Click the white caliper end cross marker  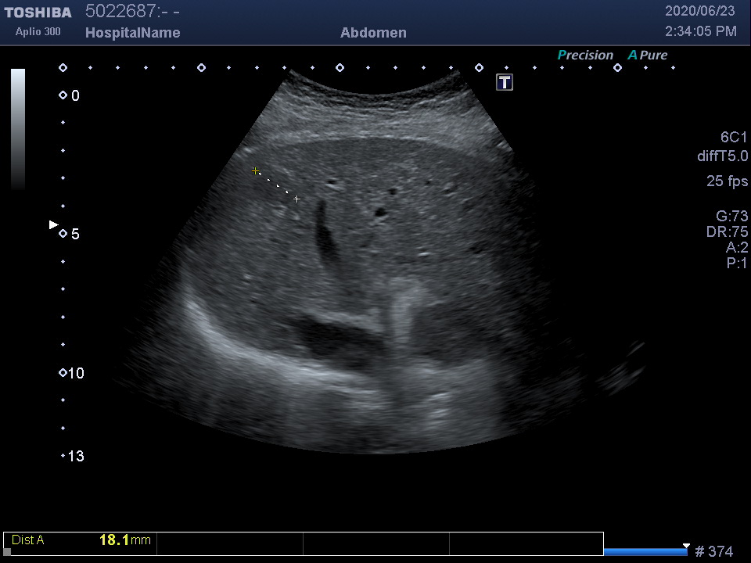(x=296, y=199)
